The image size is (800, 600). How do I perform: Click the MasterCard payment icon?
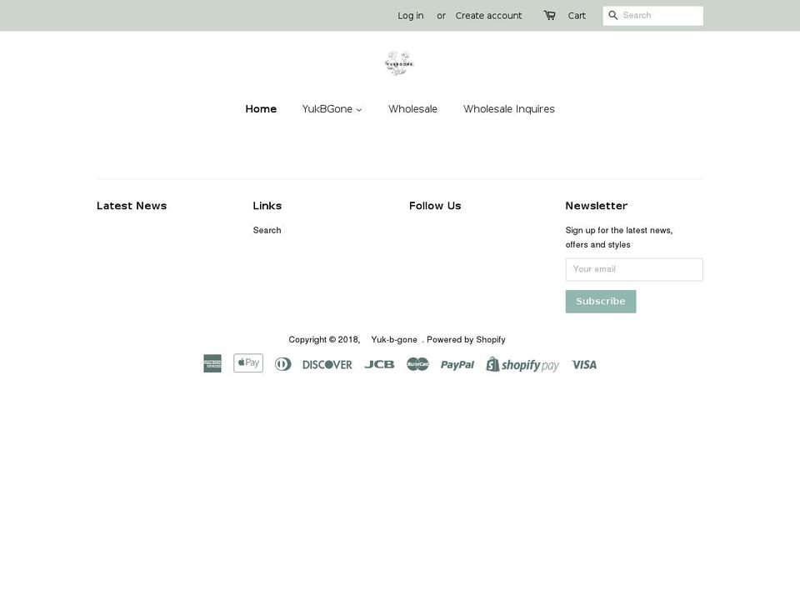[x=417, y=364]
